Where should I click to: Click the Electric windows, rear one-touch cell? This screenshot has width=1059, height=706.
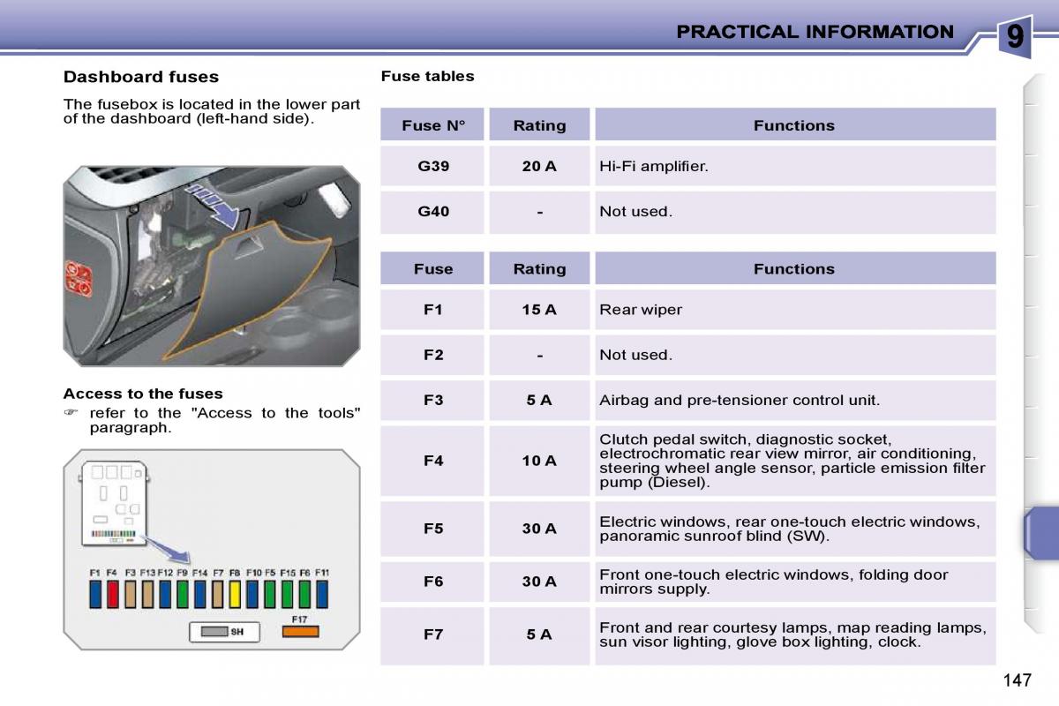tap(795, 529)
